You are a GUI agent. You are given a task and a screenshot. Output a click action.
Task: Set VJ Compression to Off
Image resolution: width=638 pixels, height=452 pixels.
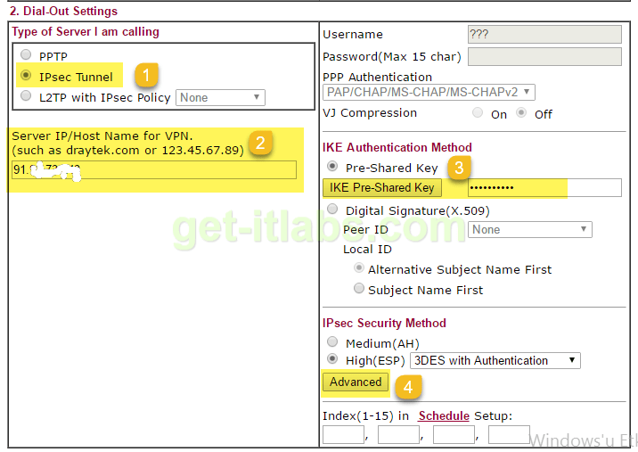tap(521, 113)
